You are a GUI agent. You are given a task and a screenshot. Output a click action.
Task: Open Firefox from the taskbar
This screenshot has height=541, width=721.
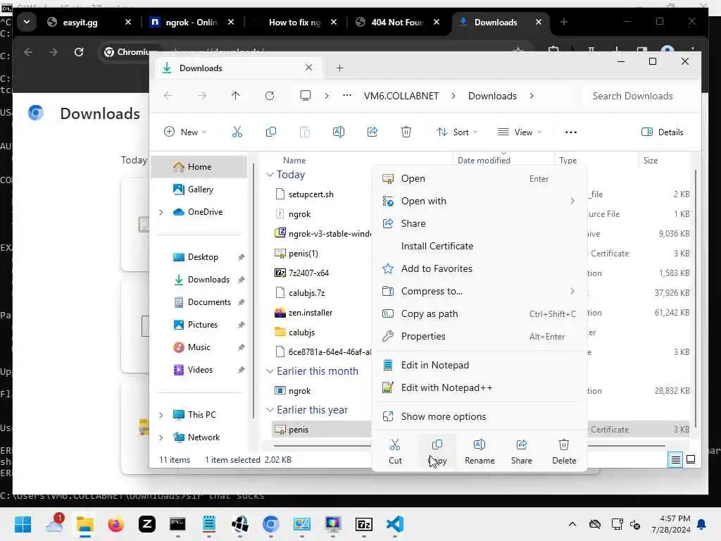click(x=116, y=524)
